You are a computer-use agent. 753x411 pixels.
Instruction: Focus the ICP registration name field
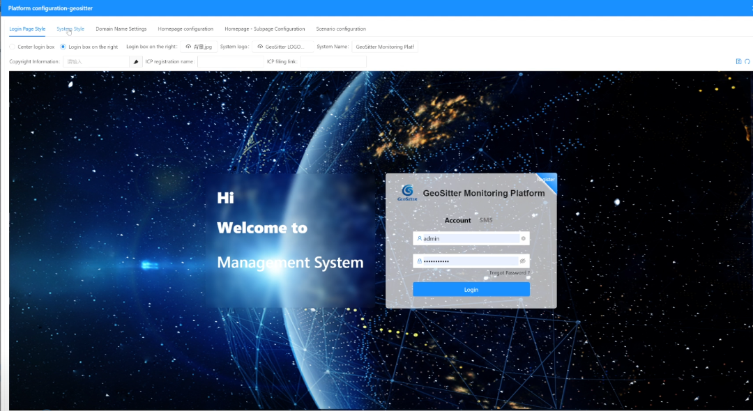point(231,61)
